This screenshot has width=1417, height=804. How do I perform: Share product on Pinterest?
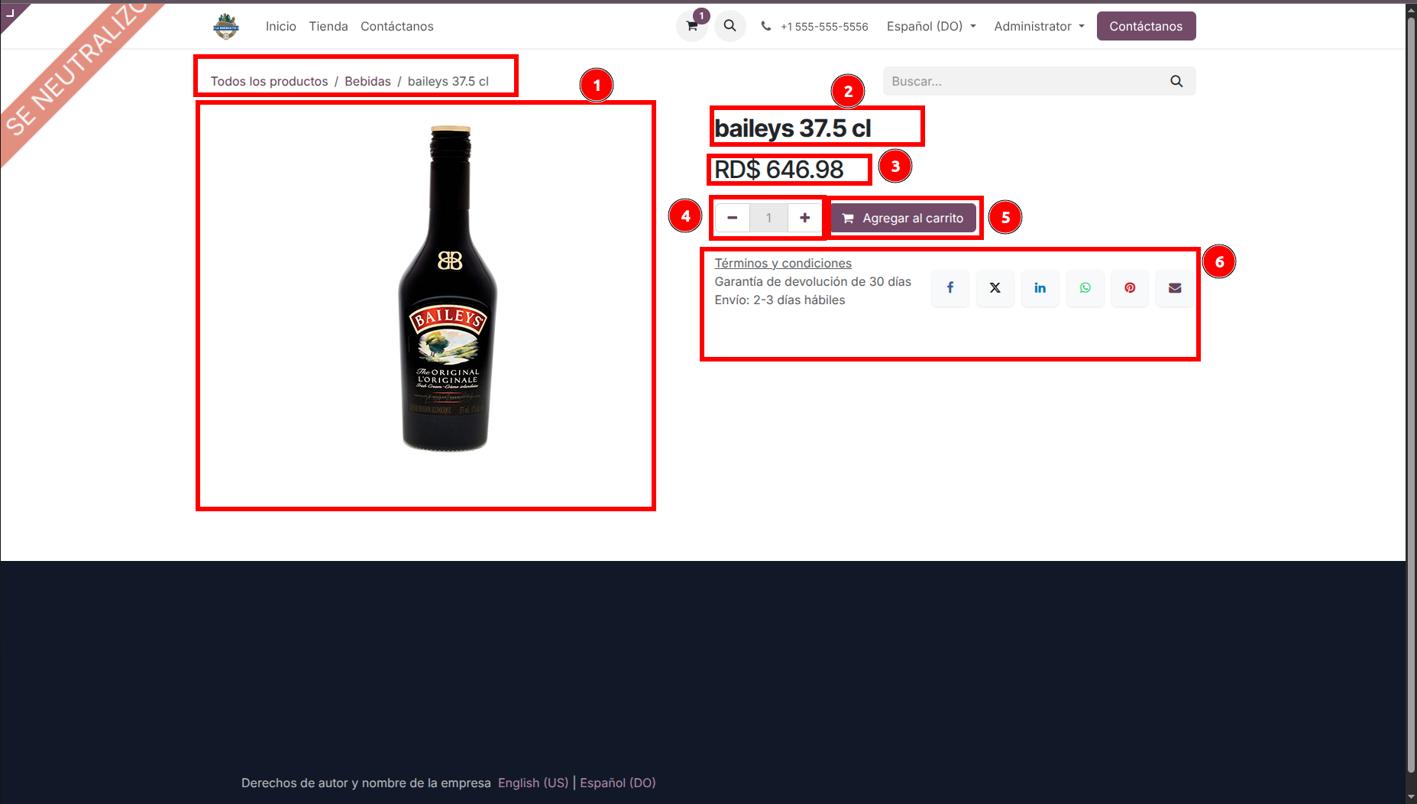(x=1130, y=288)
